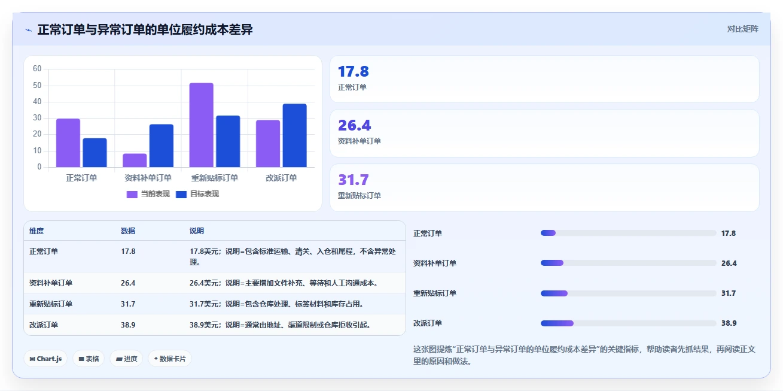The image size is (783, 391).
Task: Click the 38.9 value beside 改派订单 progress bar
Action: coord(729,323)
